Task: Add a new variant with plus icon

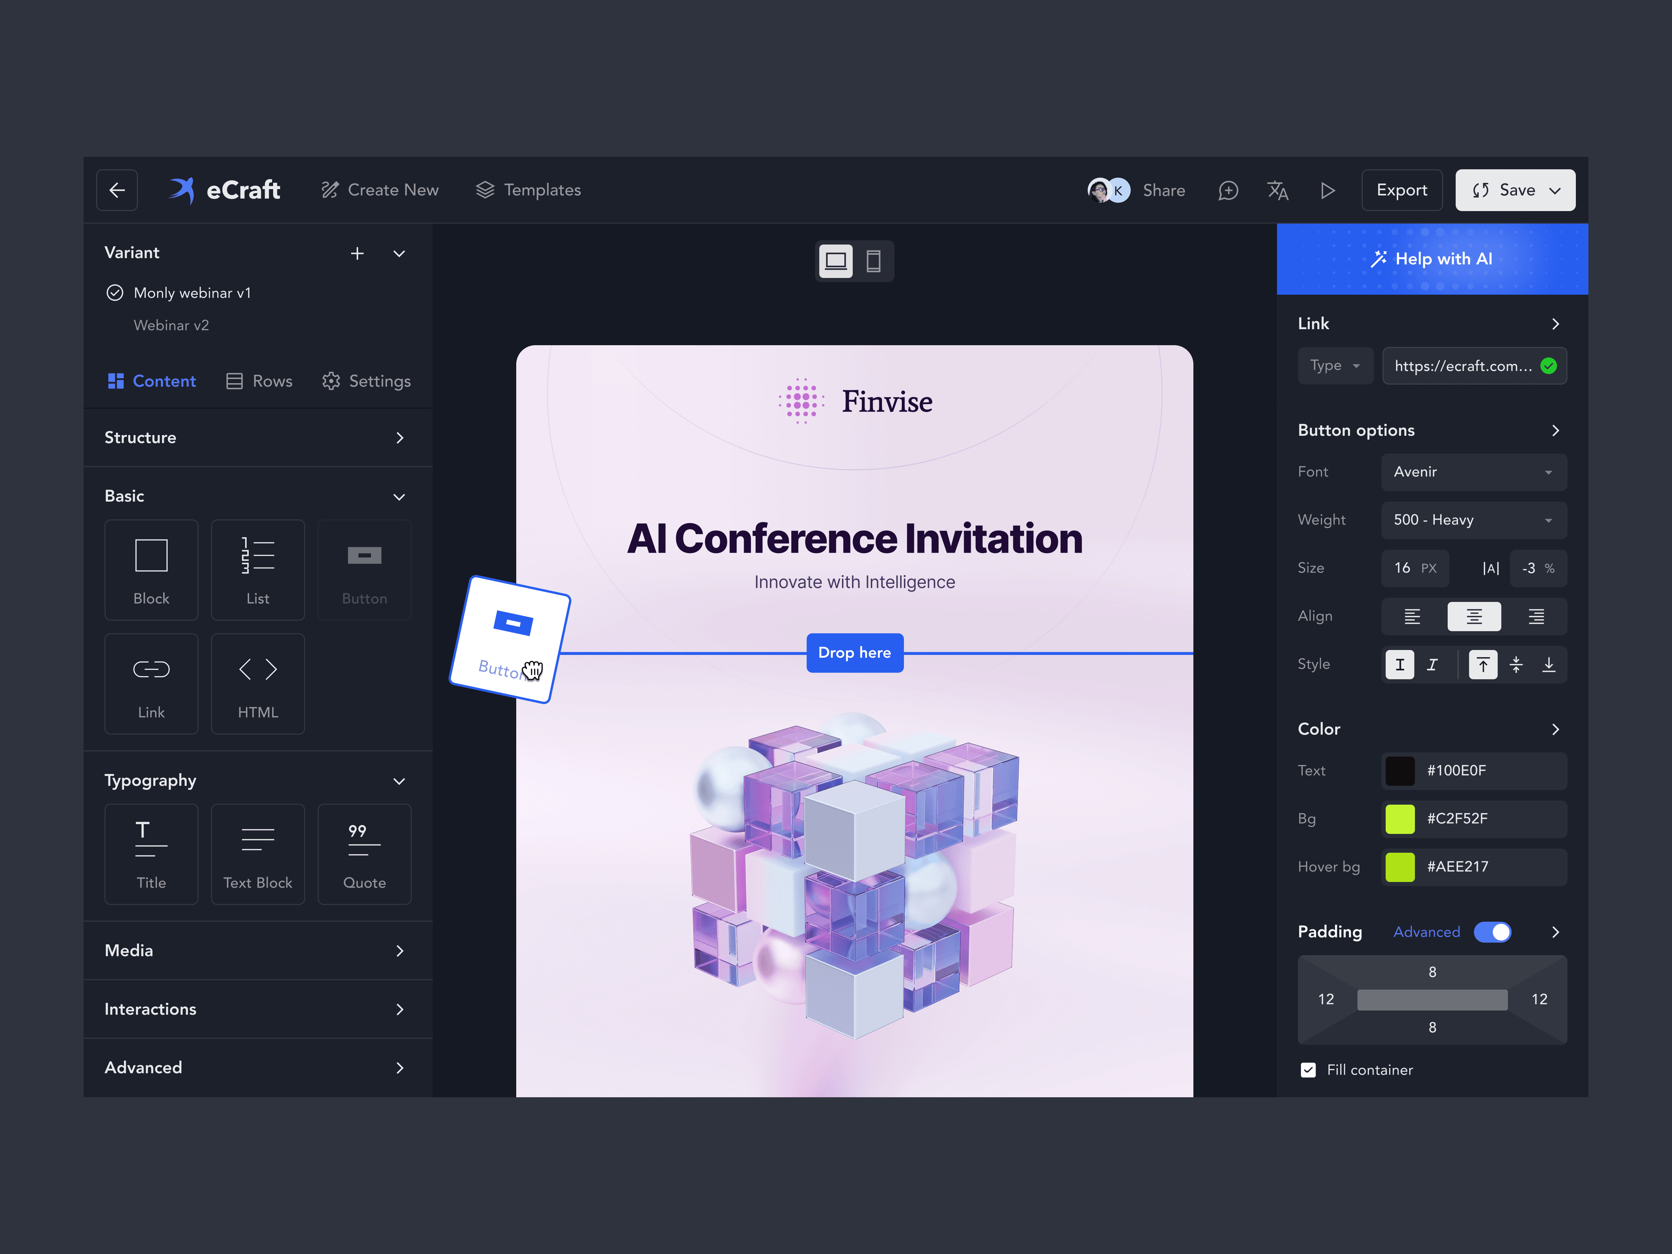Action: 357,253
